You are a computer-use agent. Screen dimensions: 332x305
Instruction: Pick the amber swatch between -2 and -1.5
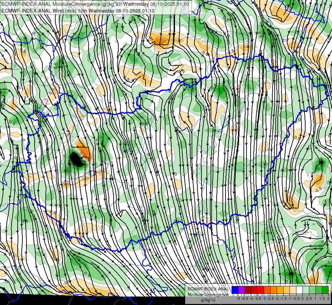pos(280,290)
